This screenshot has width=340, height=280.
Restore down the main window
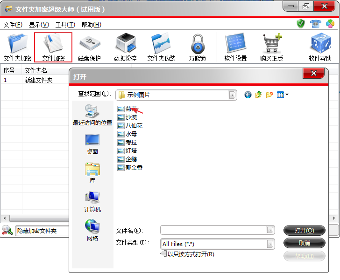(x=306, y=6)
